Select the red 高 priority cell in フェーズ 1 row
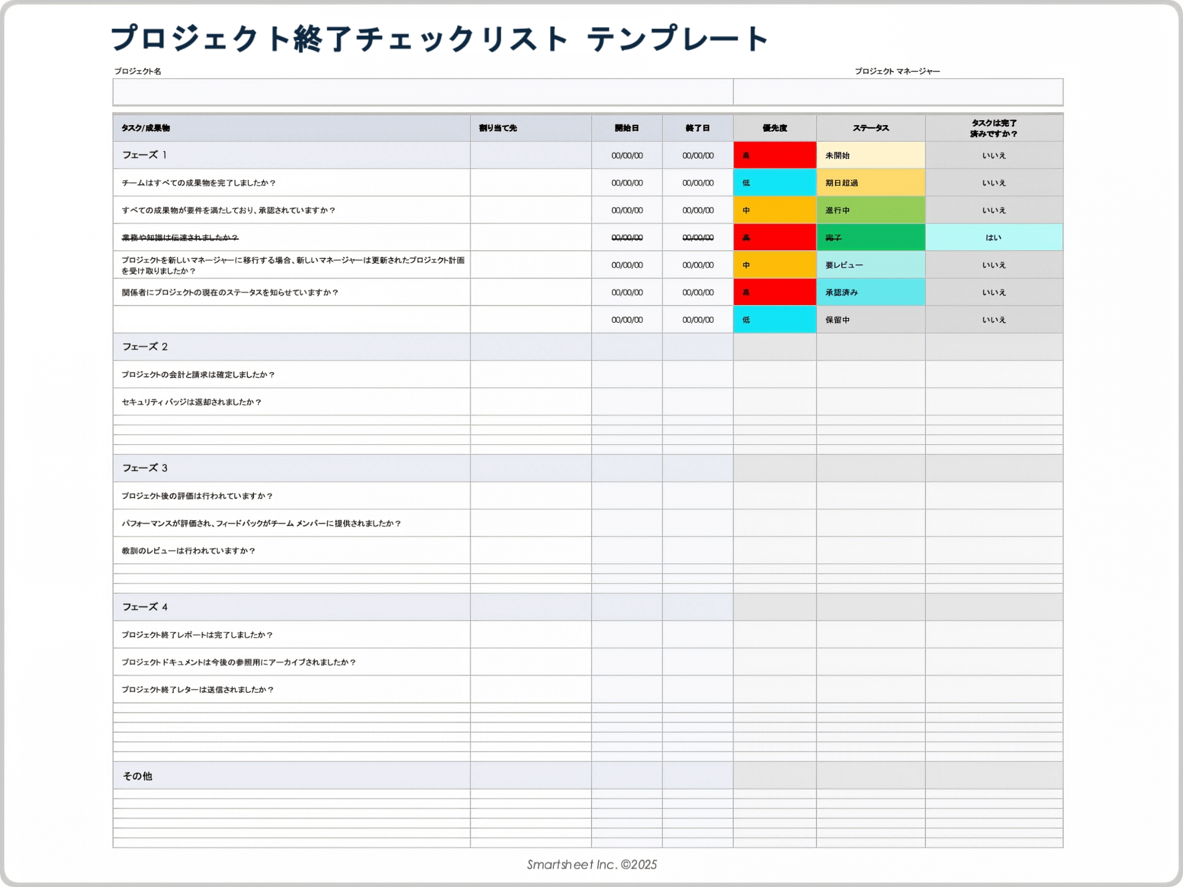The height and width of the screenshot is (887, 1183). [774, 155]
